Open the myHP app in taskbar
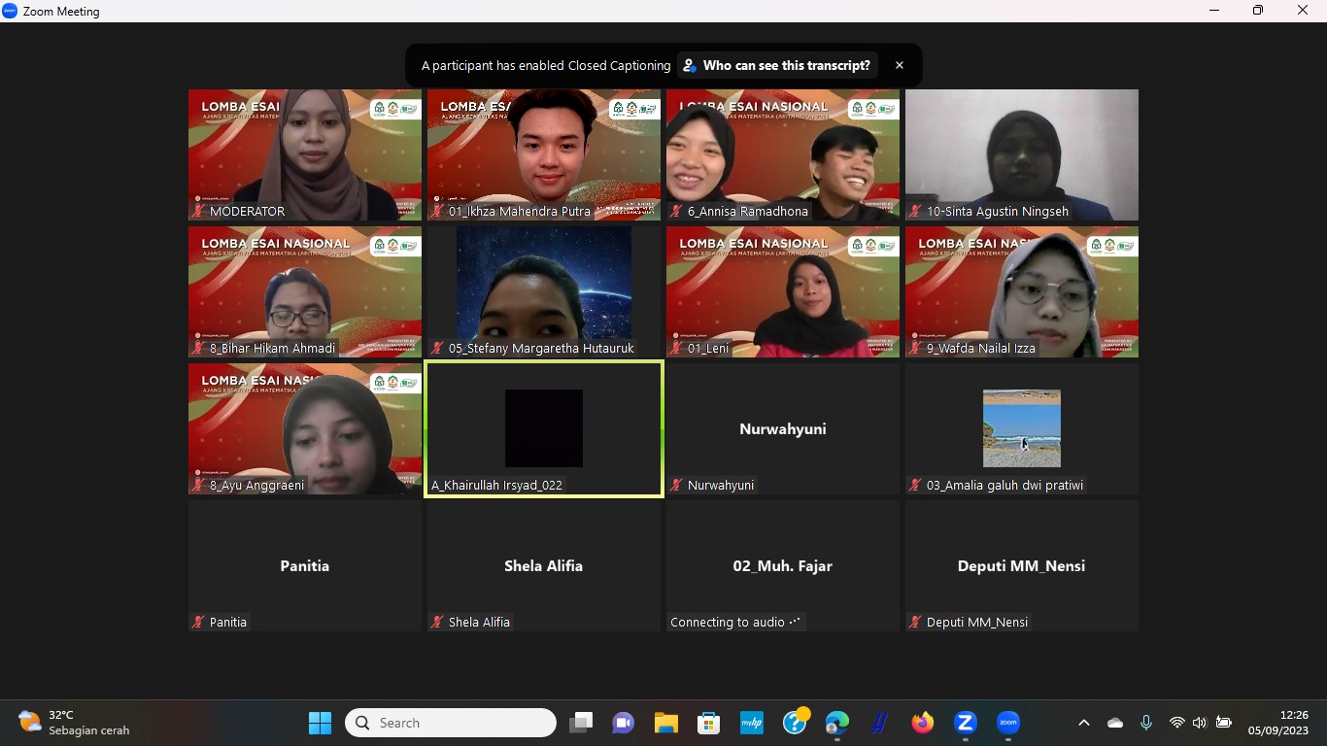The width and height of the screenshot is (1327, 746). tap(751, 723)
